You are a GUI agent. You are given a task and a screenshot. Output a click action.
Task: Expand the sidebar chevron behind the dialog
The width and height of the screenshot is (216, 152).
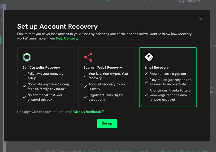pyautogui.click(x=2, y=20)
